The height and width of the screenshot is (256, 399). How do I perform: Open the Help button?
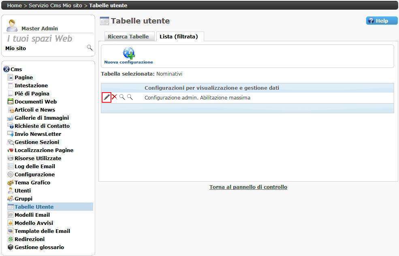pos(382,21)
